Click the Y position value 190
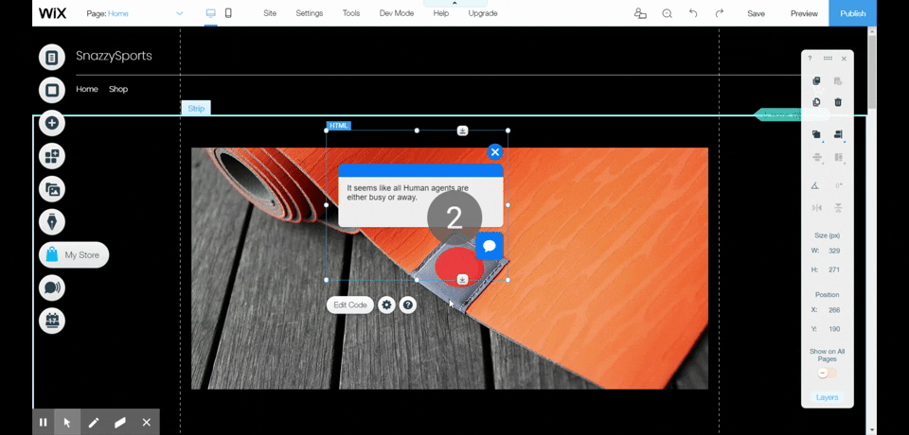The width and height of the screenshot is (909, 435). (x=833, y=329)
